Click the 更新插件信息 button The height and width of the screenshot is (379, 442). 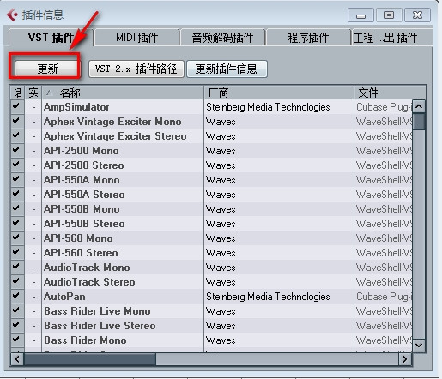pos(227,69)
